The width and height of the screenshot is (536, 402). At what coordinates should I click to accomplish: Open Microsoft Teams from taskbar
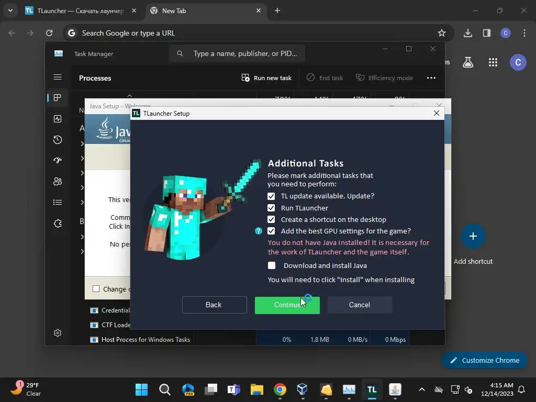(x=234, y=389)
